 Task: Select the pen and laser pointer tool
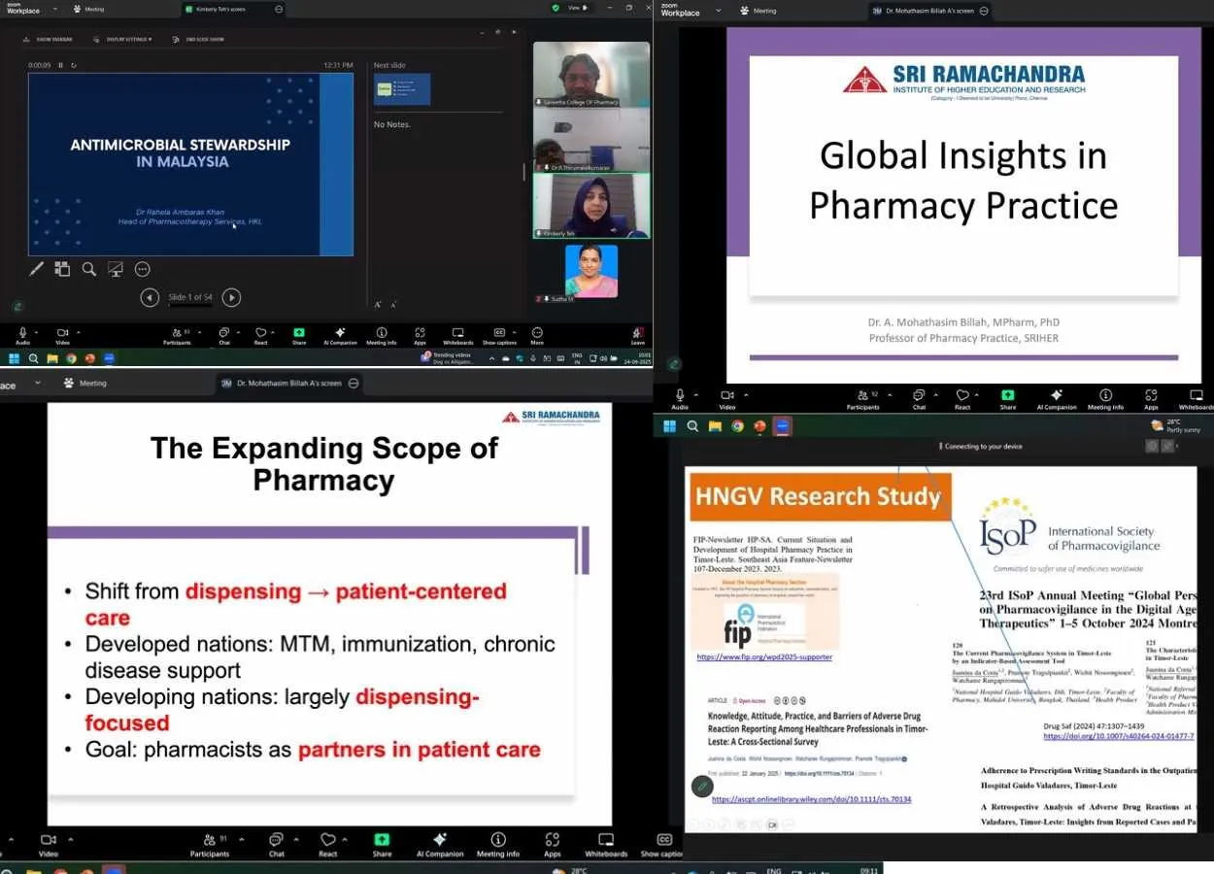[x=37, y=269]
